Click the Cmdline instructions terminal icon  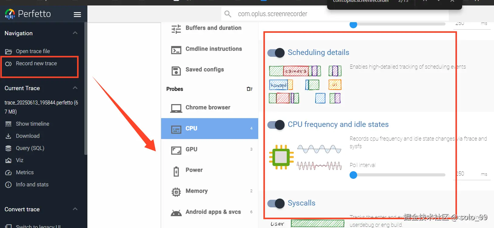click(x=176, y=50)
